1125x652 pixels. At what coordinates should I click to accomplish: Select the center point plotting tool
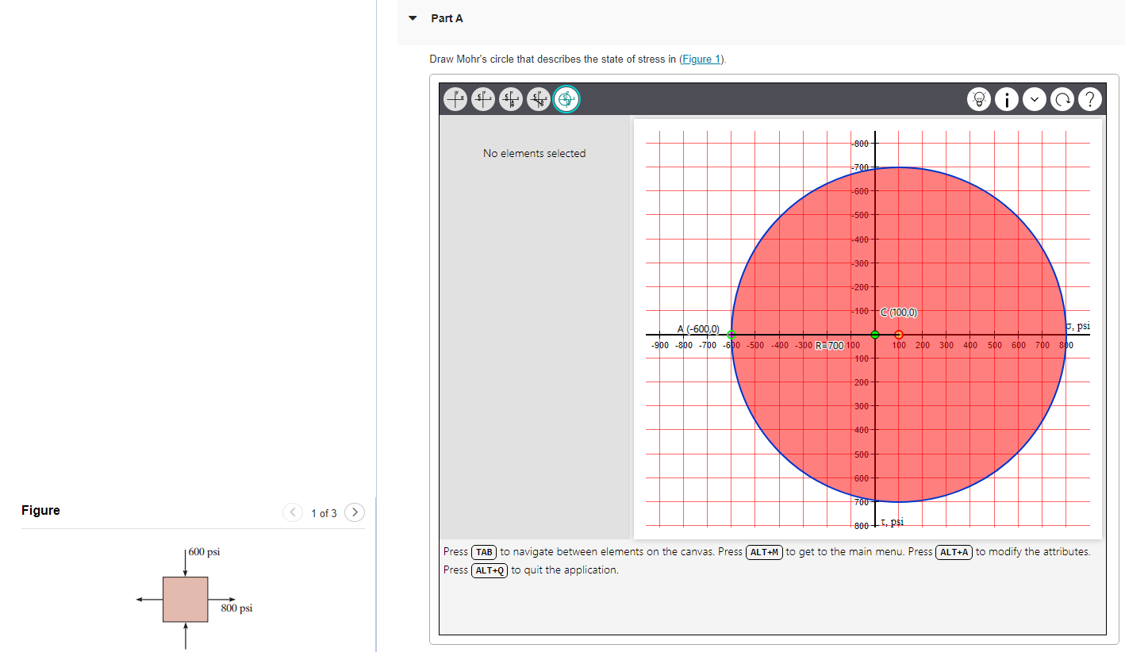[x=483, y=98]
